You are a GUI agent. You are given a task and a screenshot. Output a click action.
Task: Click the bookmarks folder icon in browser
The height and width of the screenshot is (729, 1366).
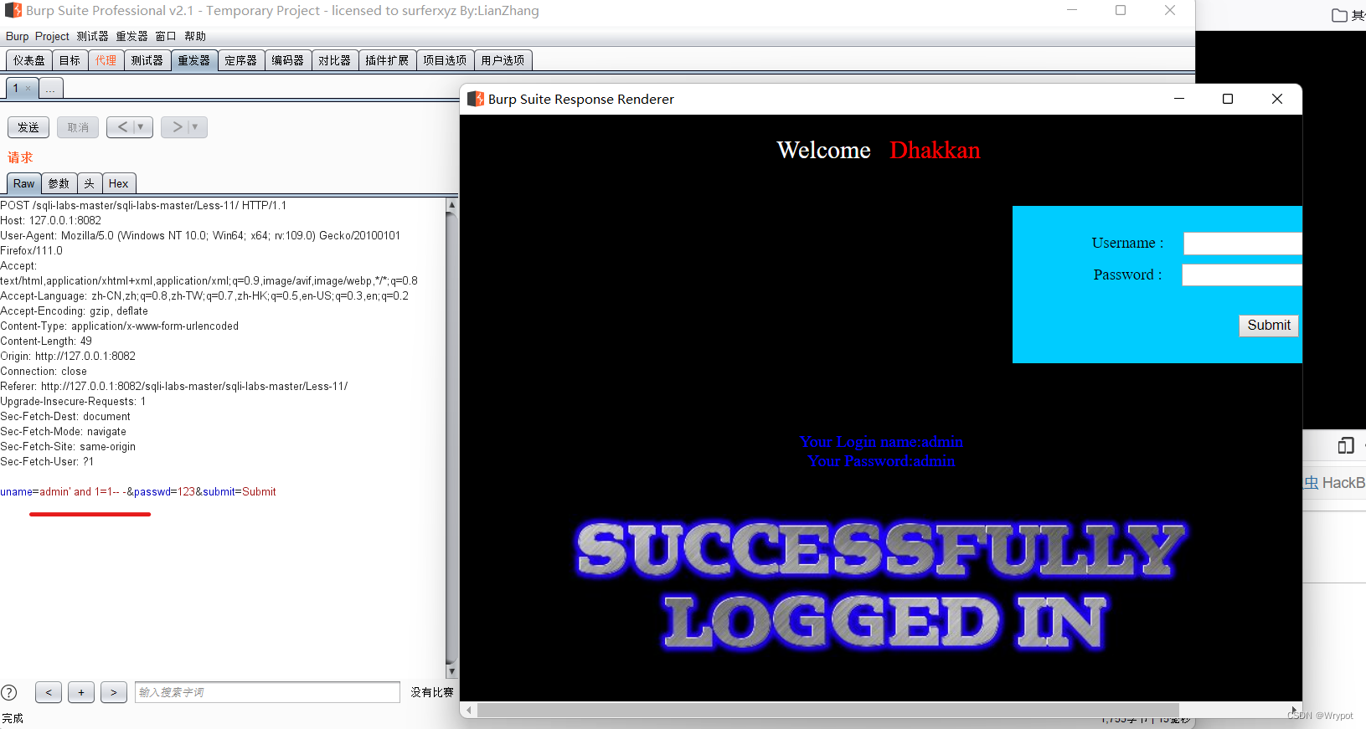1340,15
